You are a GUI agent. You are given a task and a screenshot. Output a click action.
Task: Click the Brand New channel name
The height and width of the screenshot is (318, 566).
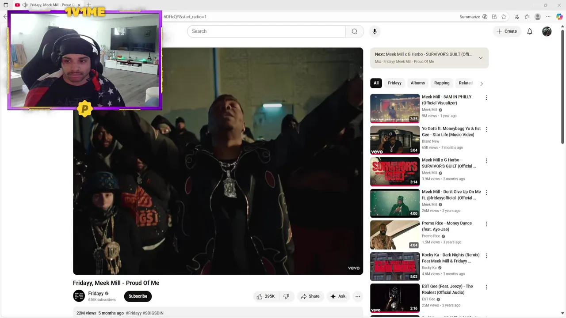point(430,141)
